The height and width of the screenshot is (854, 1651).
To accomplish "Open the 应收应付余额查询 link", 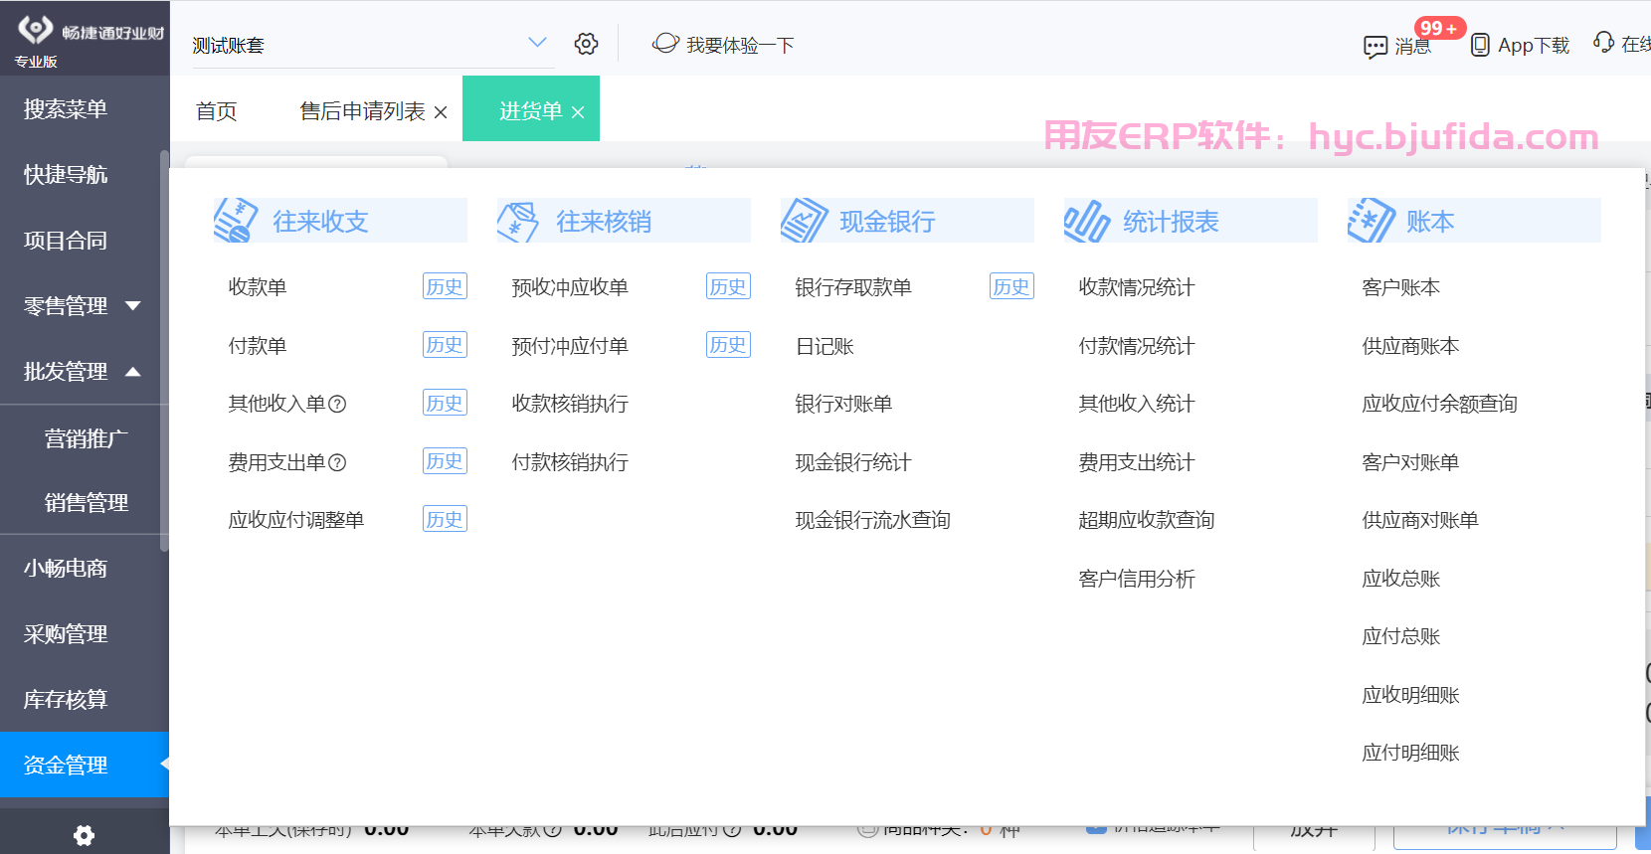I will click(x=1440, y=404).
